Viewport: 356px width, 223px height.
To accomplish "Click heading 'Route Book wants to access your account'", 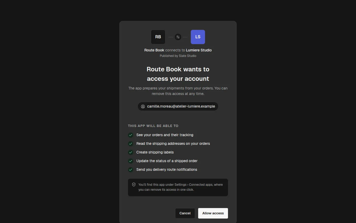I will [x=178, y=74].
